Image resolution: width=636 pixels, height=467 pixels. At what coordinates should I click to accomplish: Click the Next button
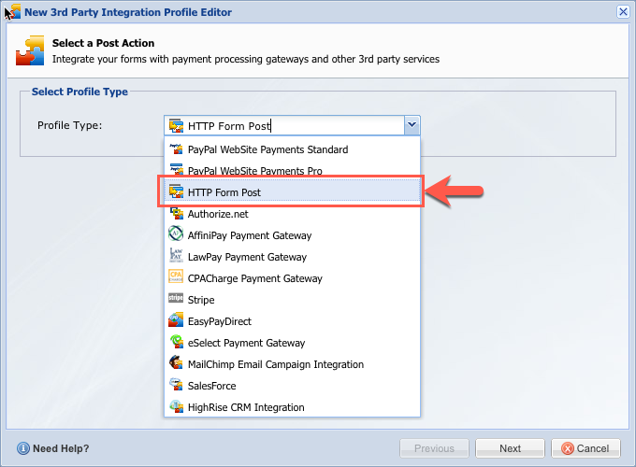click(x=510, y=448)
